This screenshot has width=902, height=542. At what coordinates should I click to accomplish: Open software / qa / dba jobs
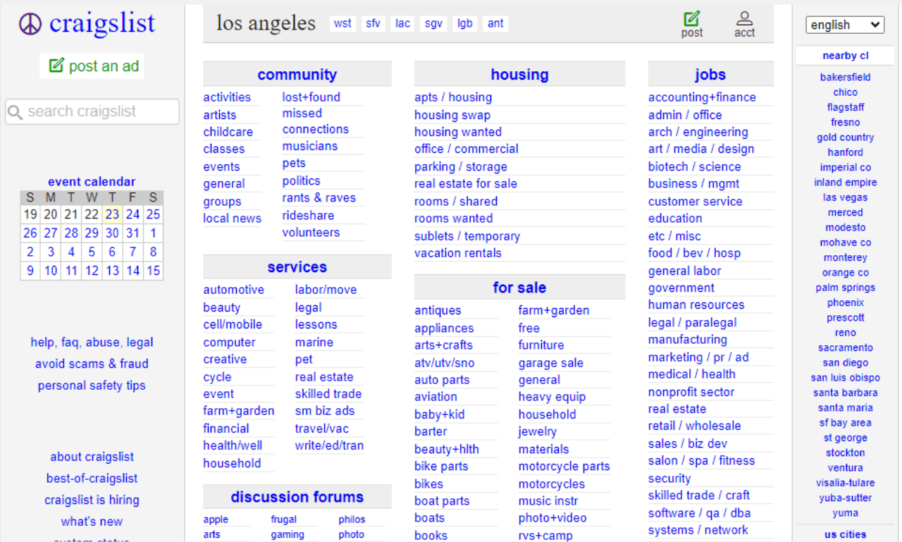pyautogui.click(x=699, y=513)
